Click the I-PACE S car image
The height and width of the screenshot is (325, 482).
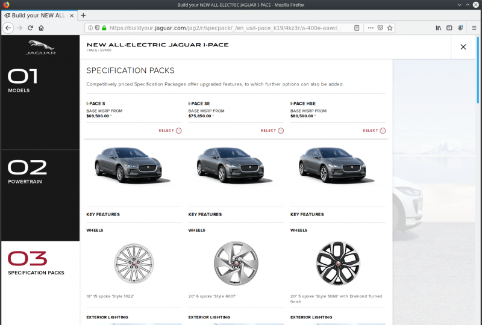pos(133,166)
